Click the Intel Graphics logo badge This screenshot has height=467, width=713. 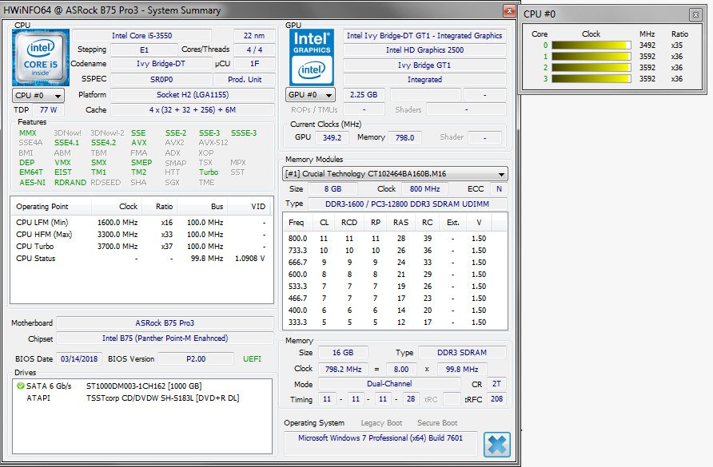pyautogui.click(x=312, y=57)
